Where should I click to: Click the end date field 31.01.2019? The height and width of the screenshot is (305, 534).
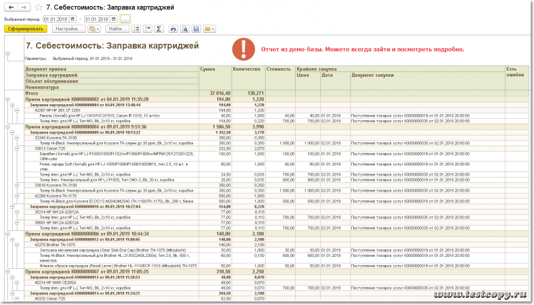[x=97, y=19]
